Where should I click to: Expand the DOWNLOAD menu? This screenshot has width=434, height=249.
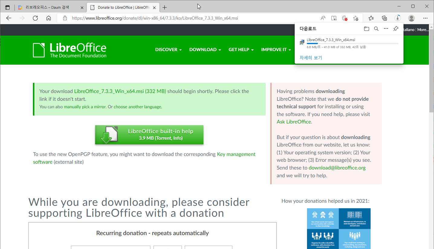coord(205,50)
